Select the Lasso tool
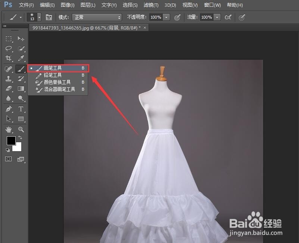The width and height of the screenshot is (299, 243). point(9,49)
